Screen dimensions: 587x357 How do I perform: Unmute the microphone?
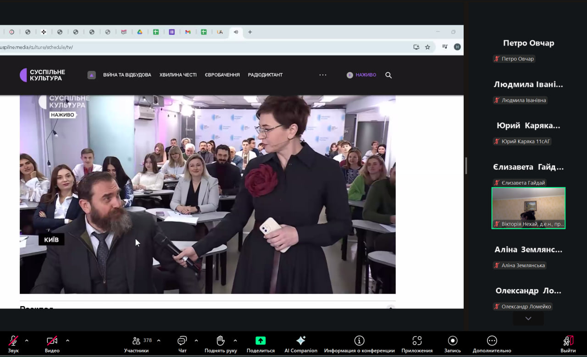pyautogui.click(x=13, y=341)
